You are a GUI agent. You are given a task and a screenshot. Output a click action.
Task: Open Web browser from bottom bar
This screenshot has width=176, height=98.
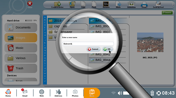pyautogui.click(x=41, y=93)
